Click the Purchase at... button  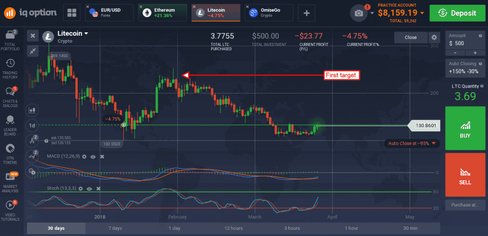(x=465, y=205)
